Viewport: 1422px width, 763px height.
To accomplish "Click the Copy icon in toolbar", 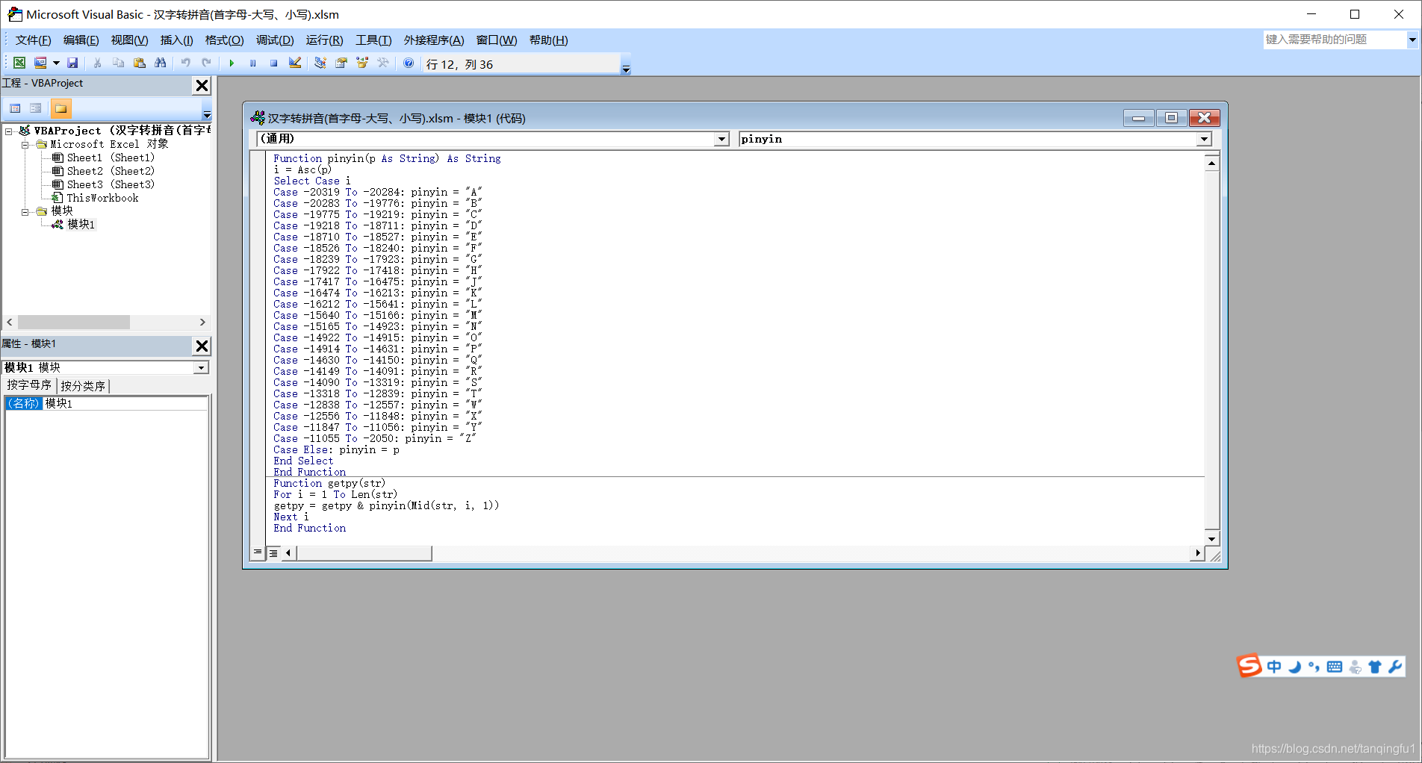I will pyautogui.click(x=118, y=63).
